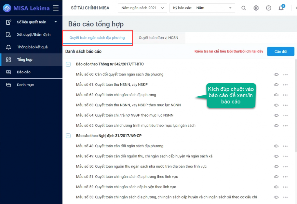Viewport: 297px width, 204px height.
Task: Collapse the Thông tư 342/2017/TT-BTC group
Action: pos(68,64)
